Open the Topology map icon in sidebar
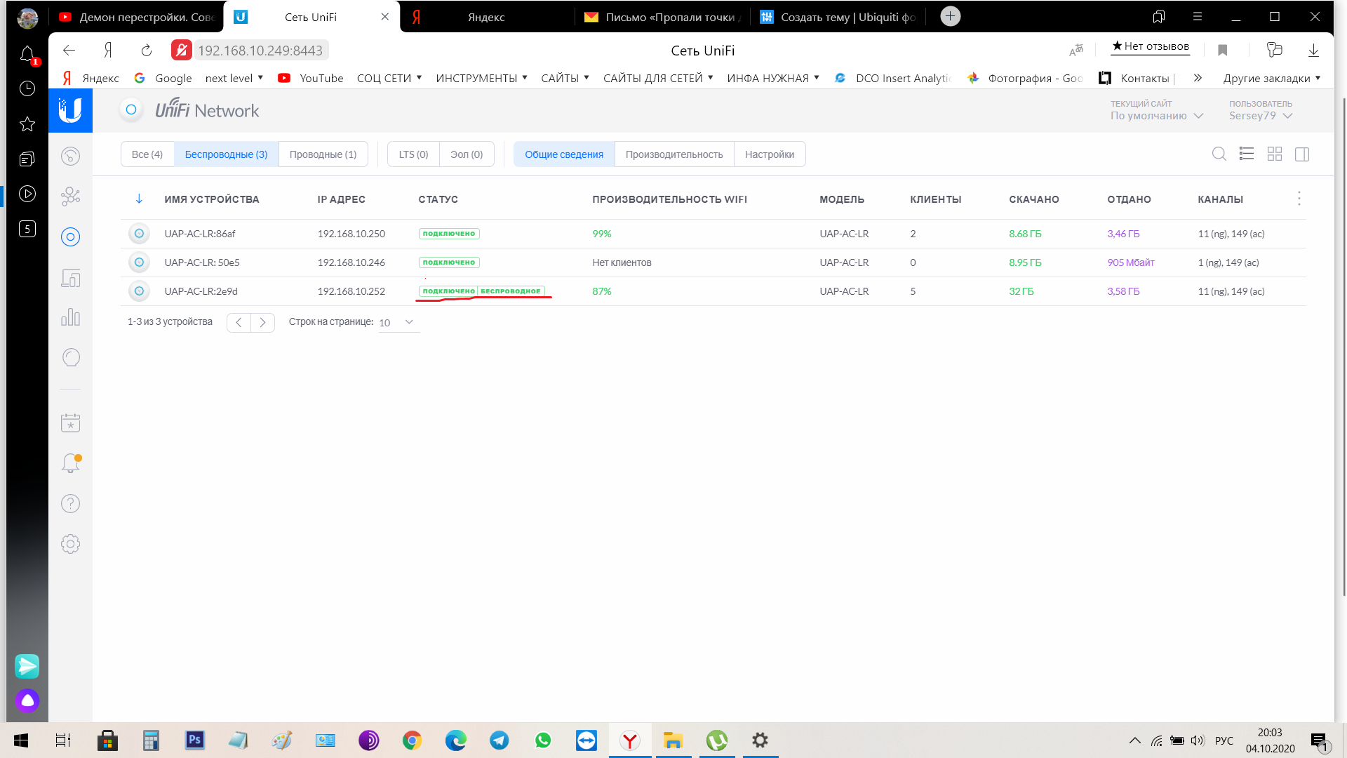Viewport: 1347px width, 758px height. tap(70, 196)
